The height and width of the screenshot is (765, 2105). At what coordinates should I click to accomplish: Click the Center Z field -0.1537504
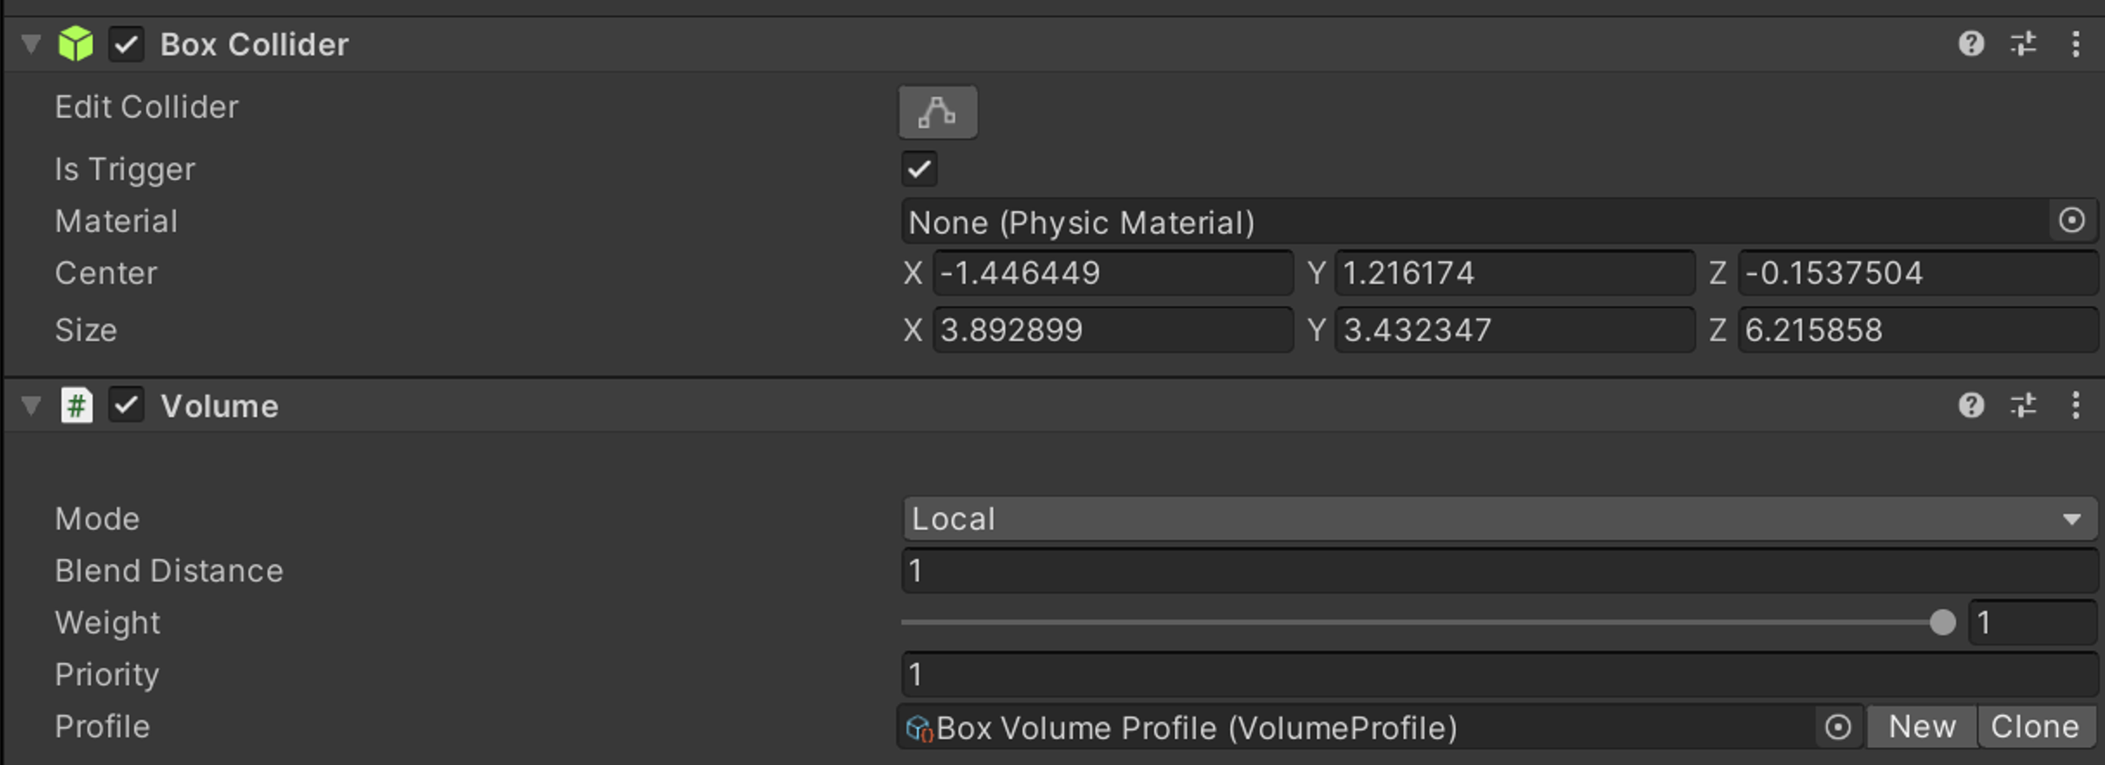coord(1918,274)
